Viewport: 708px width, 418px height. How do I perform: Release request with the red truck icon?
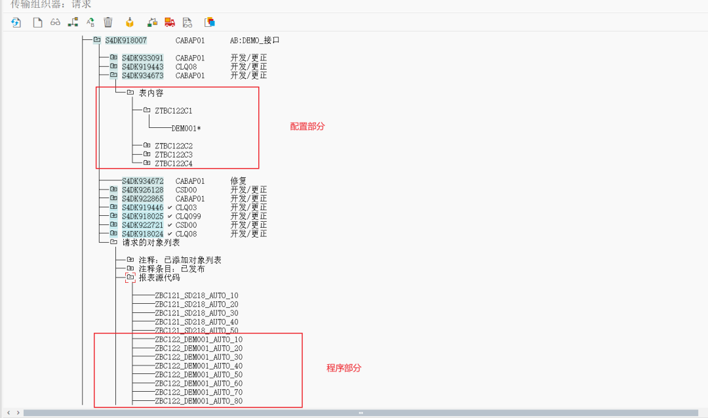(x=170, y=22)
